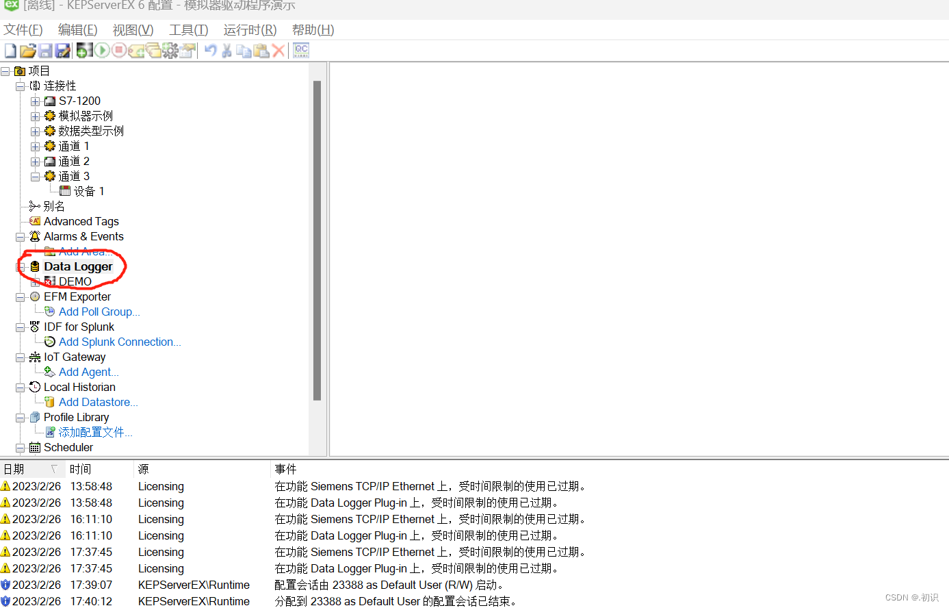The width and height of the screenshot is (949, 608).
Task: Click the S7-1200 channel icon
Action: point(50,101)
